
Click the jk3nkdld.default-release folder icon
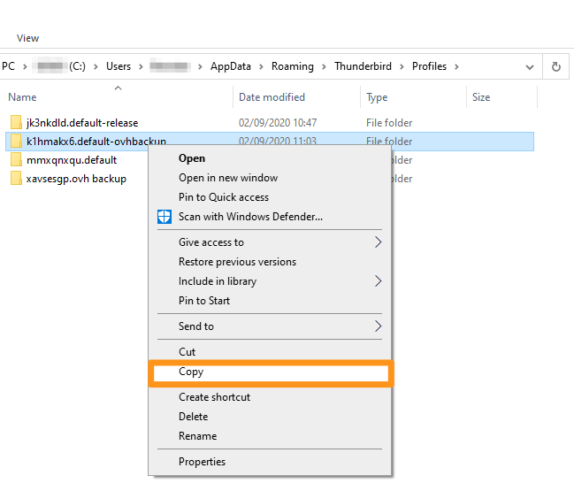[16, 123]
